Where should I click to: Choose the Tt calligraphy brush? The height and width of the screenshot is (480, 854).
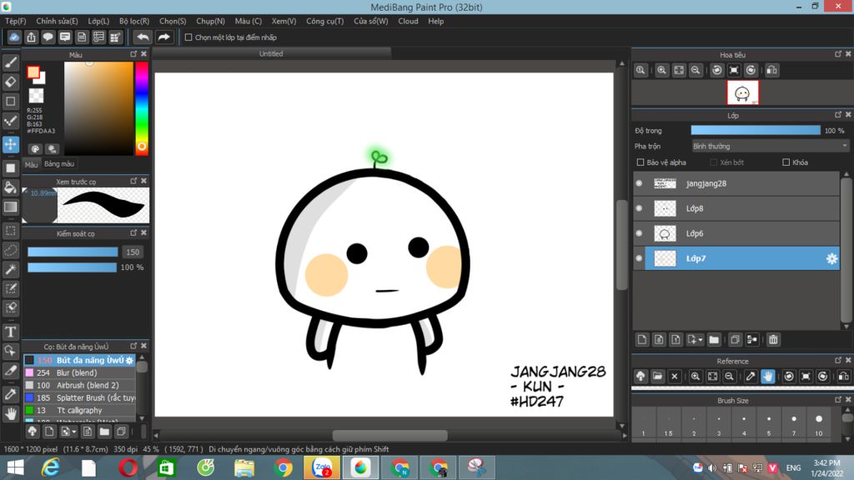[79, 410]
